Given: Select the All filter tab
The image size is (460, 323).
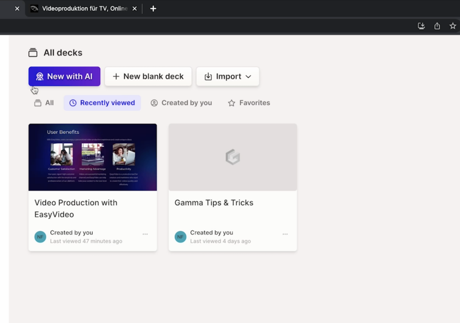Looking at the screenshot, I should point(44,103).
